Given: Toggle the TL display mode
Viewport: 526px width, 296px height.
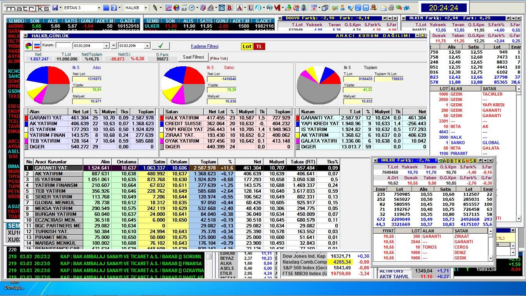Looking at the screenshot, I should 259,46.
